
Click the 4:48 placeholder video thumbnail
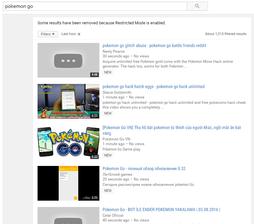(x=68, y=60)
